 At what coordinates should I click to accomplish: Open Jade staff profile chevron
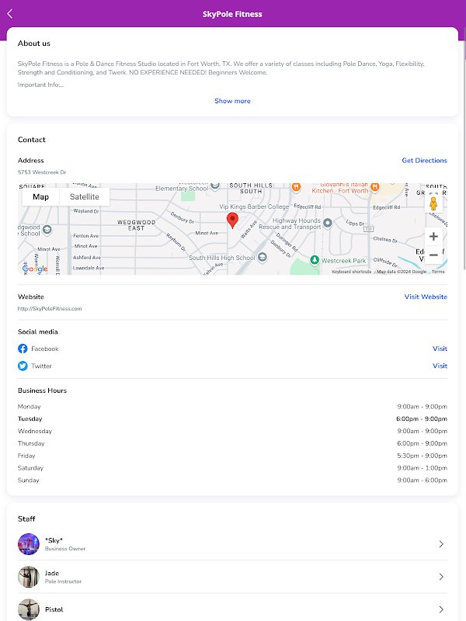(441, 577)
